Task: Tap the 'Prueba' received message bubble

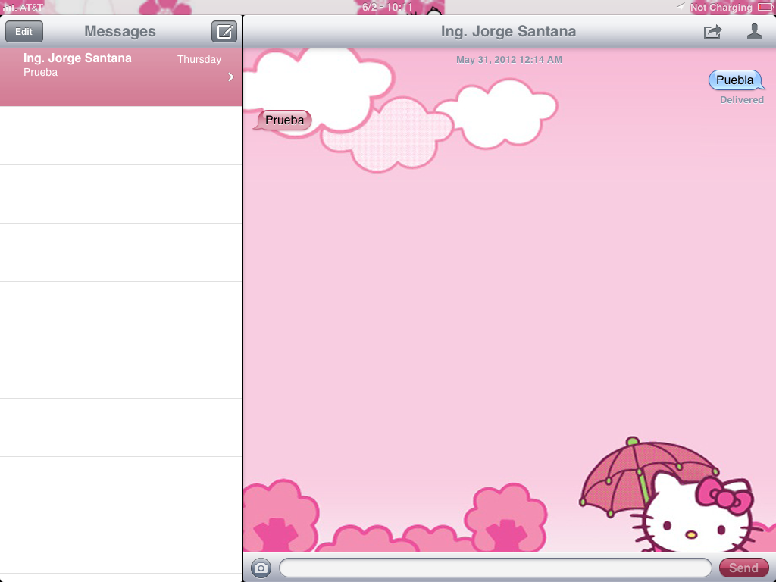Action: 283,120
